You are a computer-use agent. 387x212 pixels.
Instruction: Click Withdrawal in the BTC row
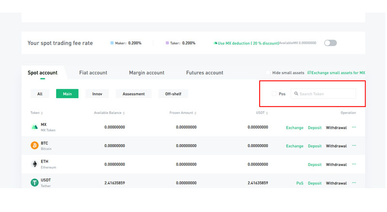(336, 146)
